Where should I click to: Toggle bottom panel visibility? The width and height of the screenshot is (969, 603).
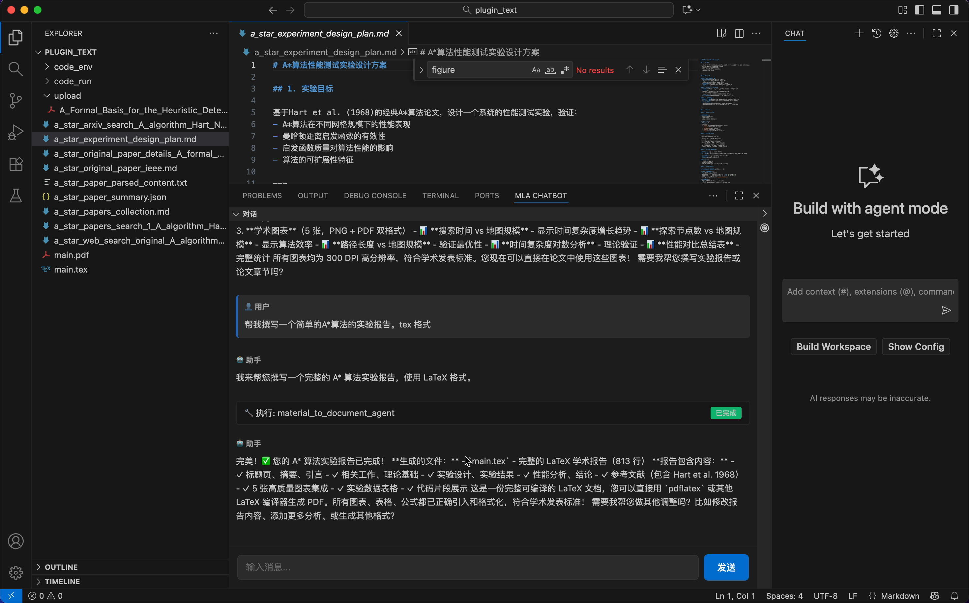tap(937, 10)
